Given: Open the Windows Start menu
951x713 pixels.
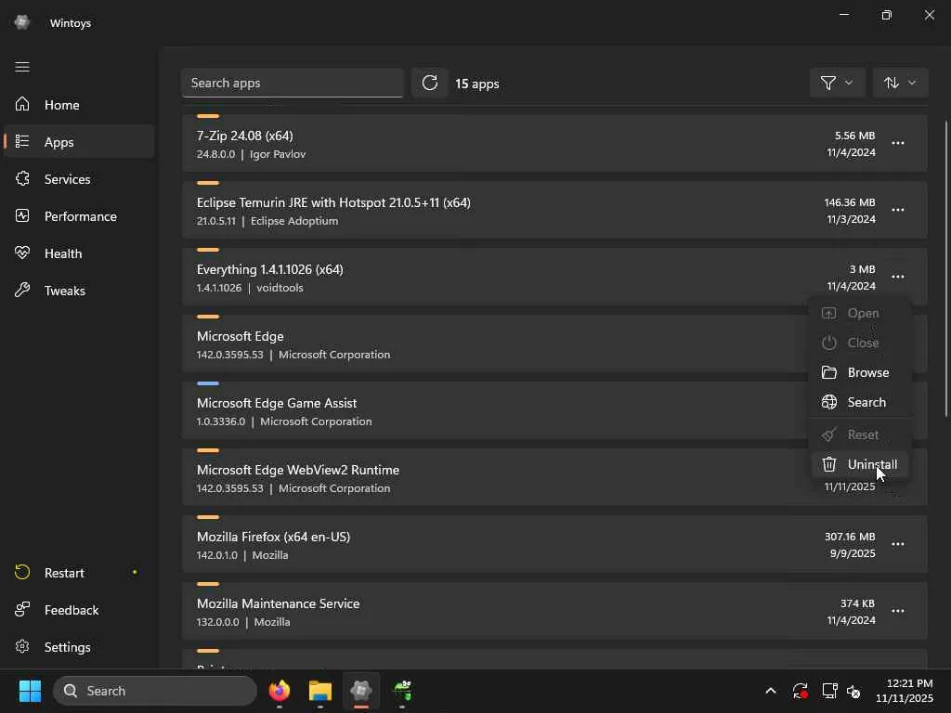Looking at the screenshot, I should click(30, 691).
